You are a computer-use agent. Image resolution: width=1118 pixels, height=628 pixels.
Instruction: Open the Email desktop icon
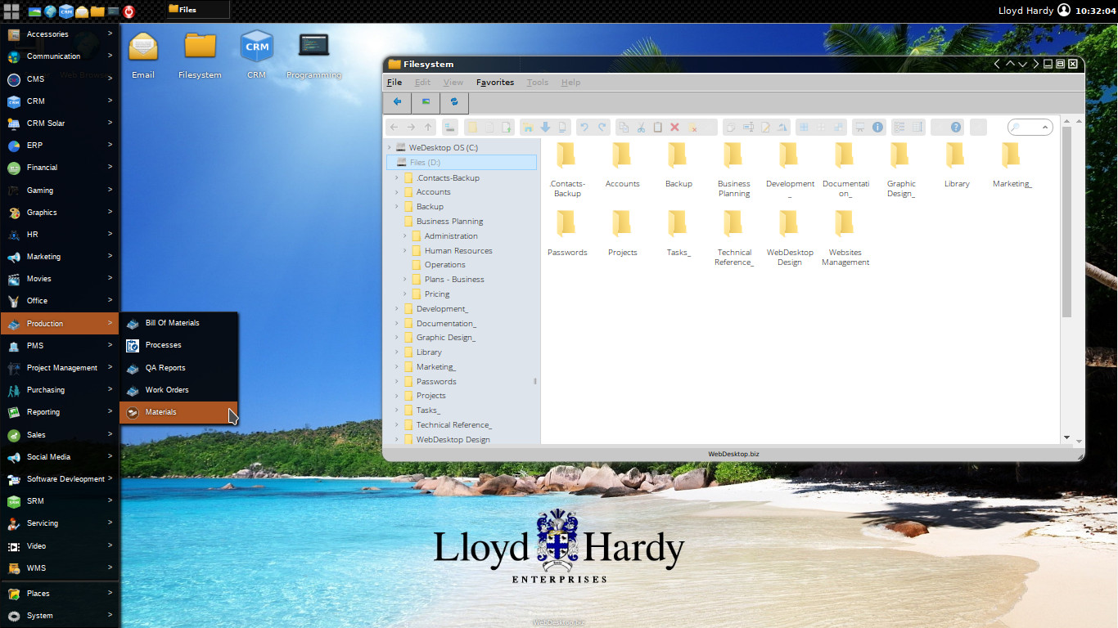(143, 47)
